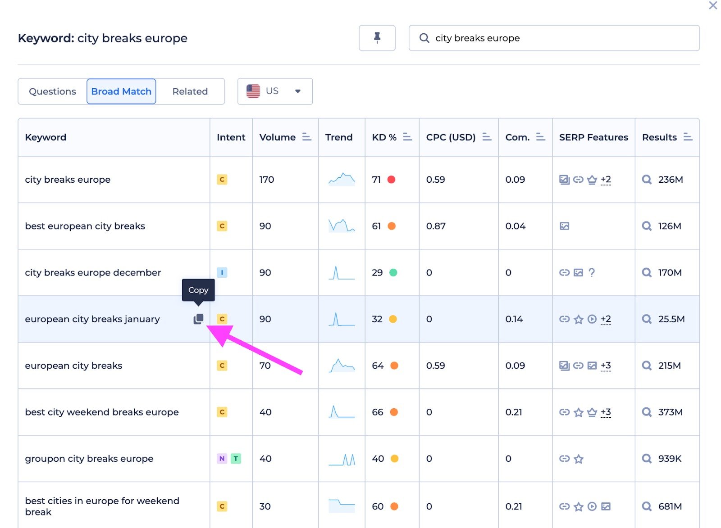
Task: Click the 'best european city breaks' keyword
Action: pos(85,226)
